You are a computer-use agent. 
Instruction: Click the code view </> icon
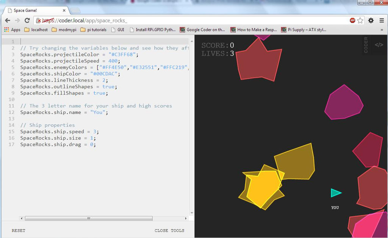pos(379,45)
